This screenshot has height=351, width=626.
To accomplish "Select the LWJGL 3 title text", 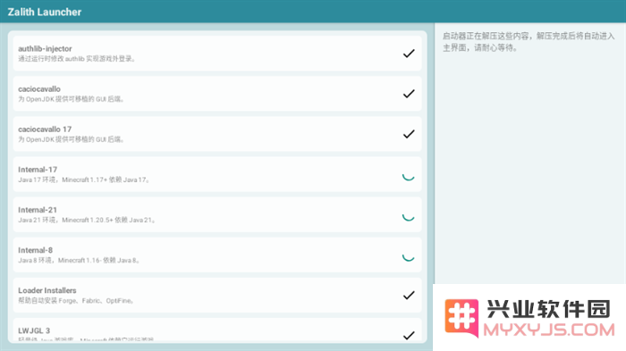I will point(34,330).
